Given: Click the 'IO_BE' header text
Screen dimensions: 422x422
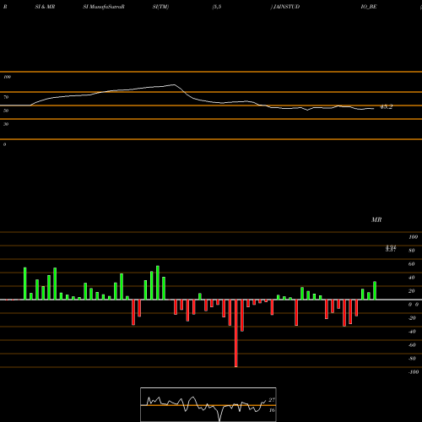Looking at the screenshot, I should (x=369, y=7).
